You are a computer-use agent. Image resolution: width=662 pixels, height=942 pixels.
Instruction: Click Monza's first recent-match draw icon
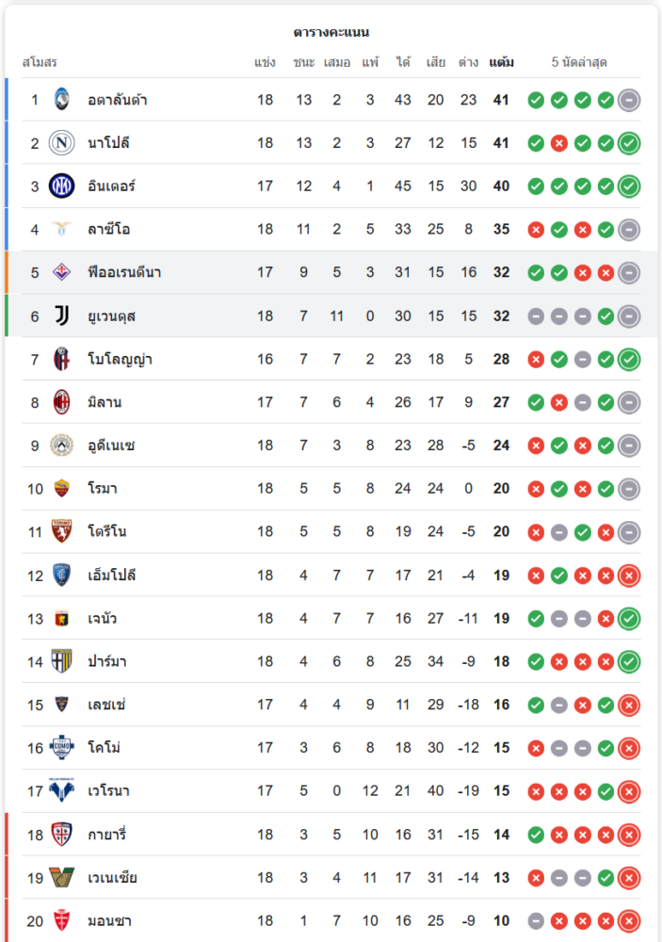pyautogui.click(x=536, y=921)
